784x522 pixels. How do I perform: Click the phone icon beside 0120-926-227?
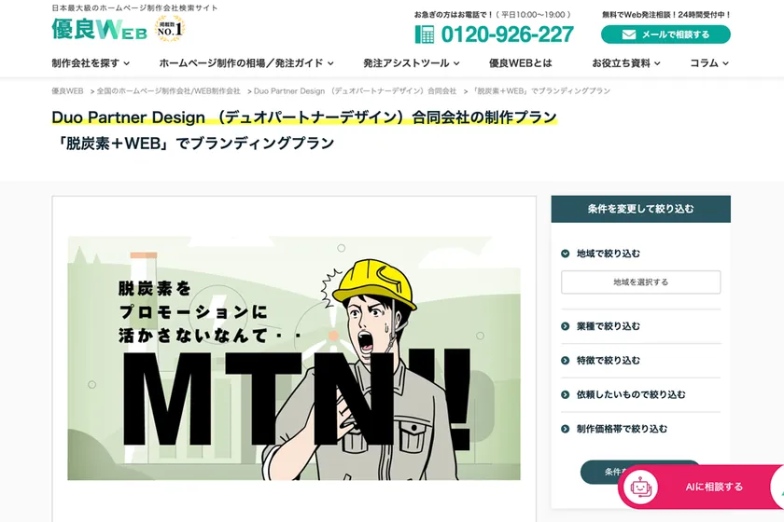[x=425, y=34]
